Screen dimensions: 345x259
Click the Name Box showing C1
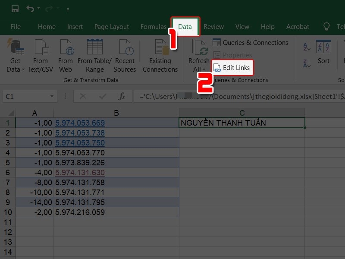26,96
